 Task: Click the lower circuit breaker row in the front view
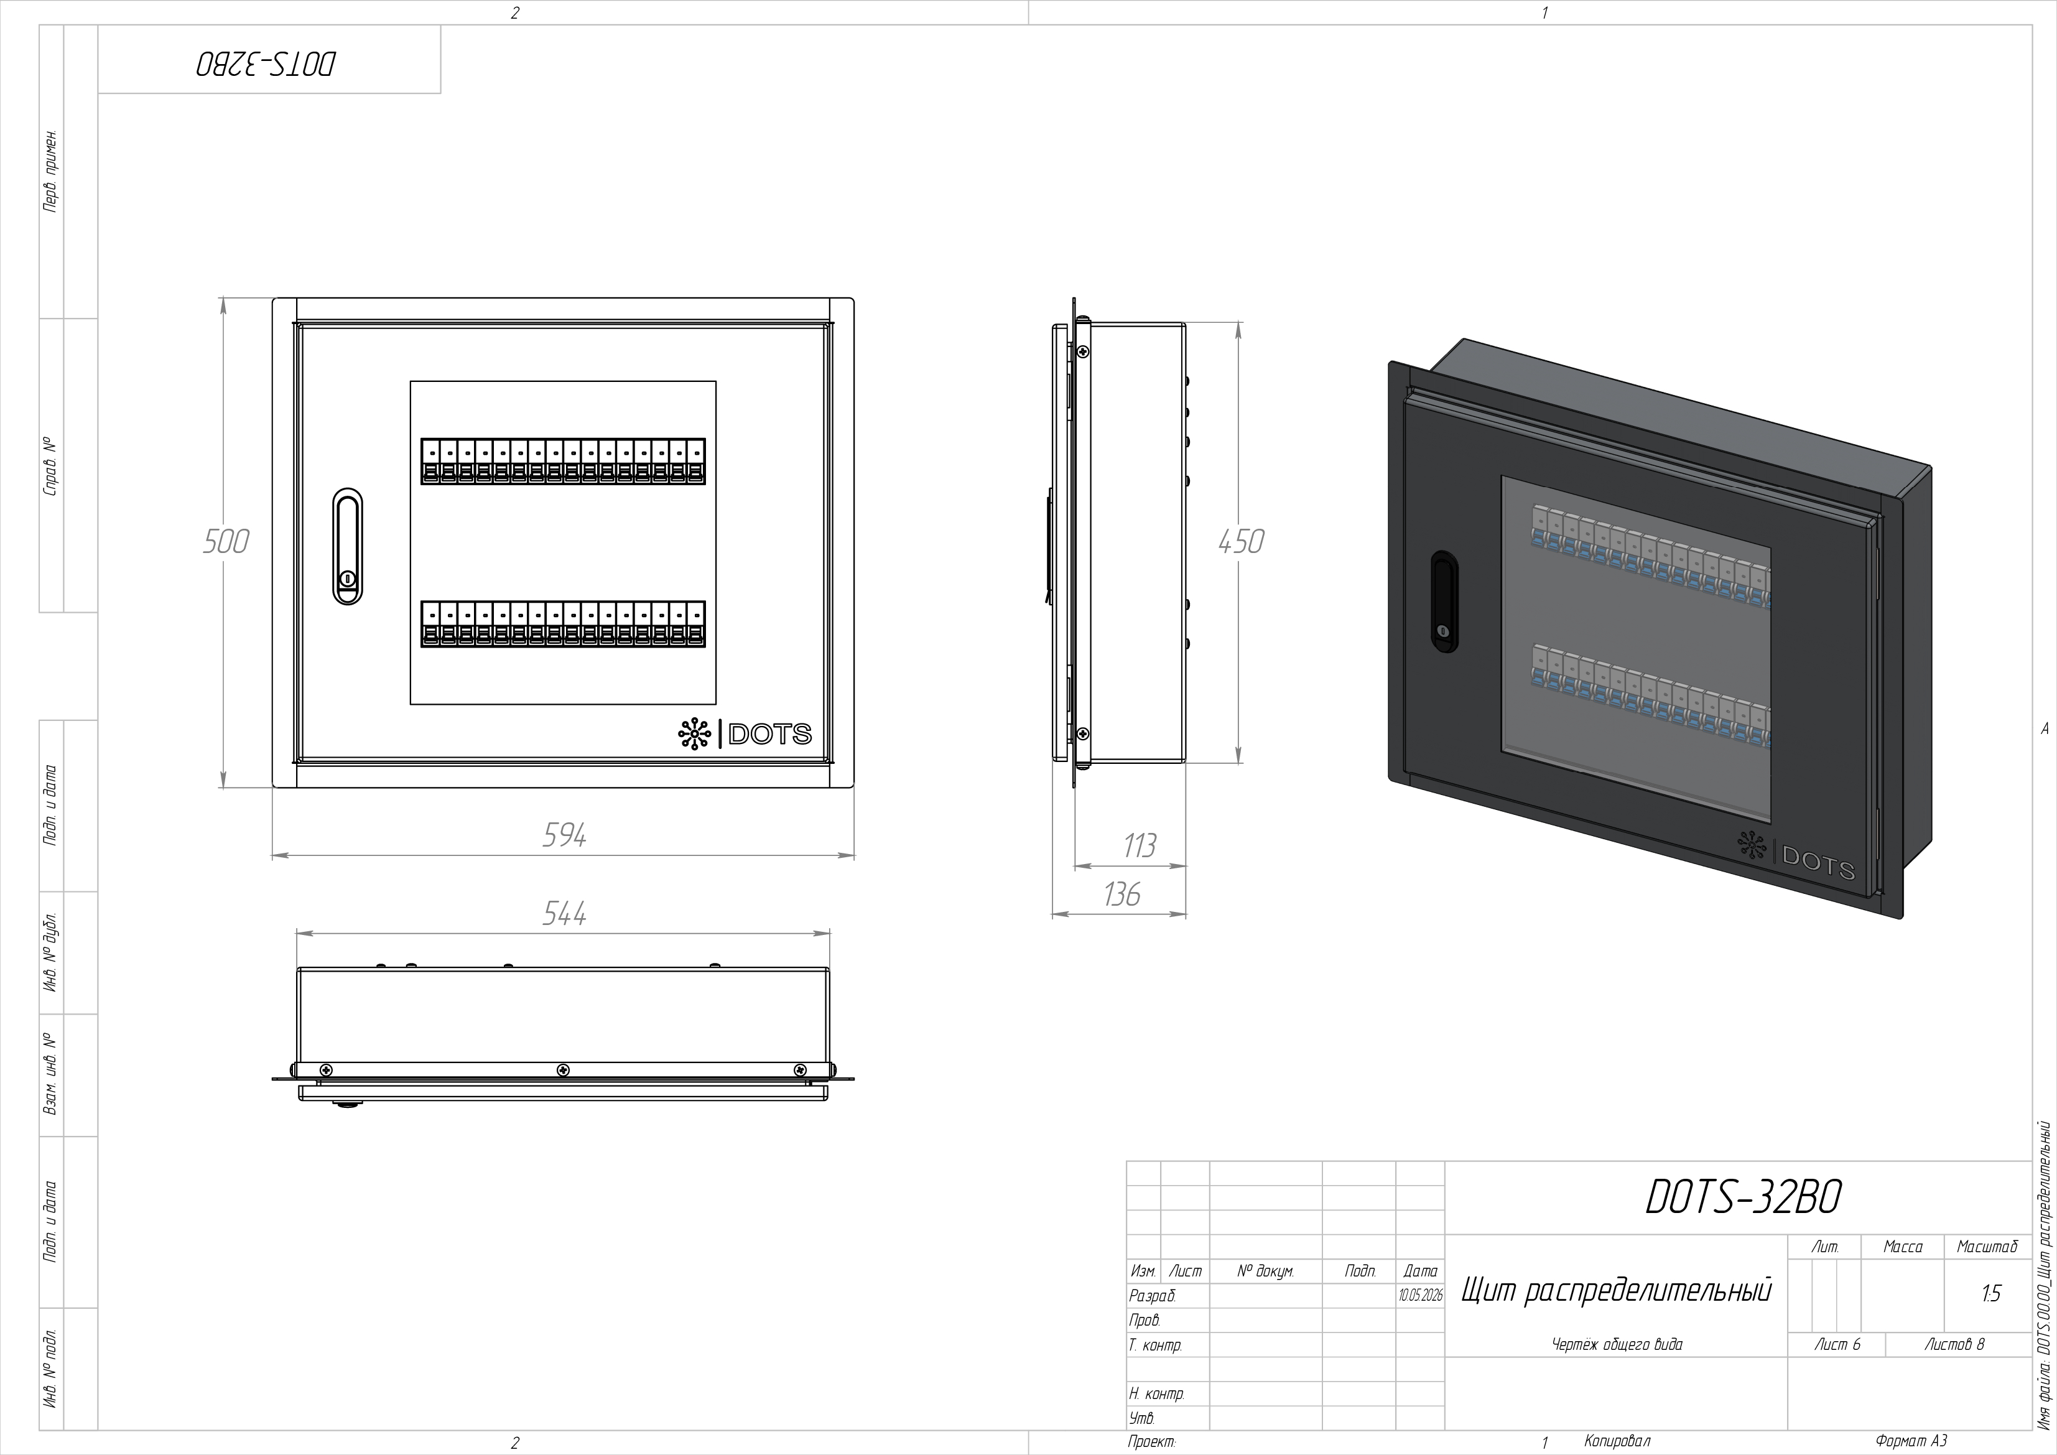click(x=563, y=623)
